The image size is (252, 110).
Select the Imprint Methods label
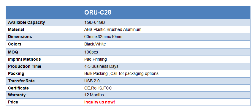24,59
